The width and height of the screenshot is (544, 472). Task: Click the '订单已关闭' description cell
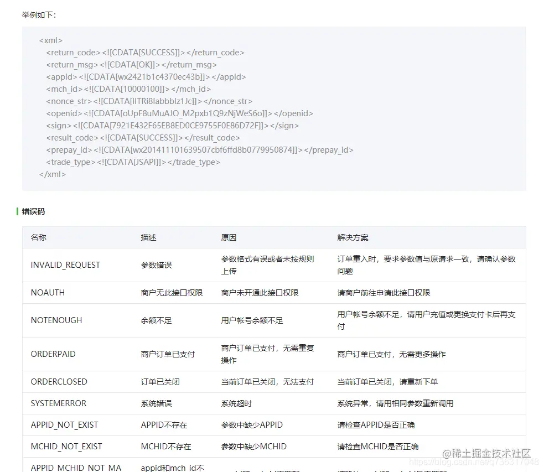(x=160, y=382)
